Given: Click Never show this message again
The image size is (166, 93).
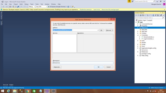Looking at the screenshot, I should click(110, 9).
